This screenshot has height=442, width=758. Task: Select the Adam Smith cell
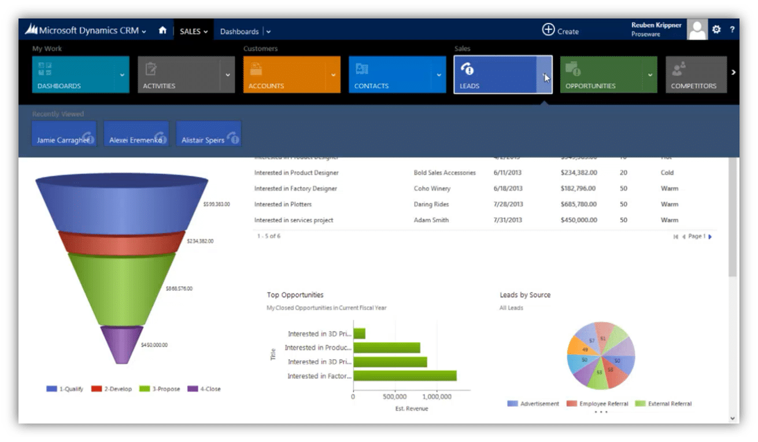click(x=431, y=220)
